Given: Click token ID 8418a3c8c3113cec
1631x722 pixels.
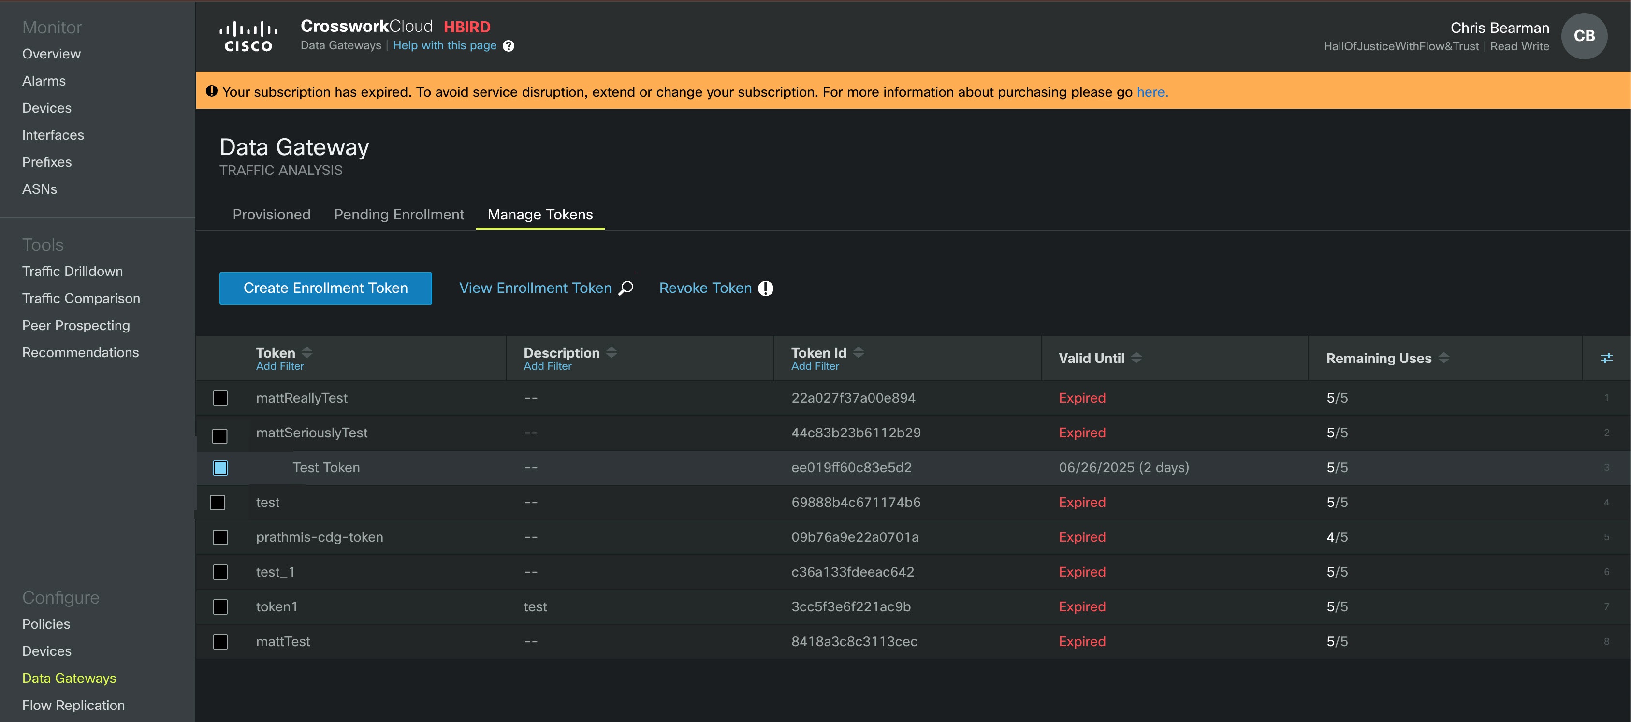Looking at the screenshot, I should coord(854,642).
